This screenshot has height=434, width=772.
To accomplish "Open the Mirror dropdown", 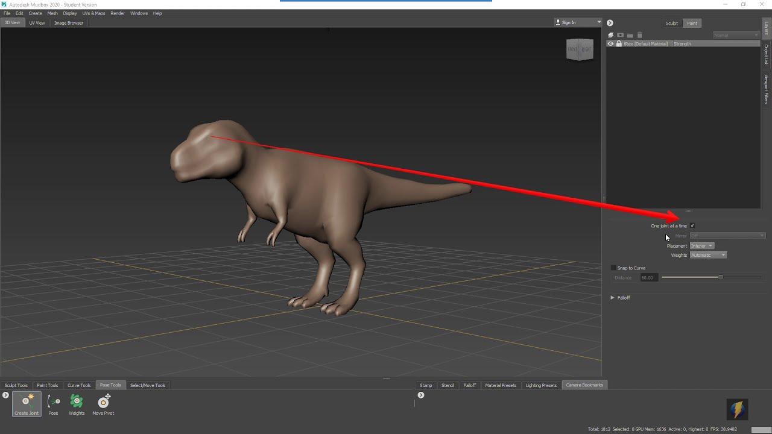I will 728,236.
